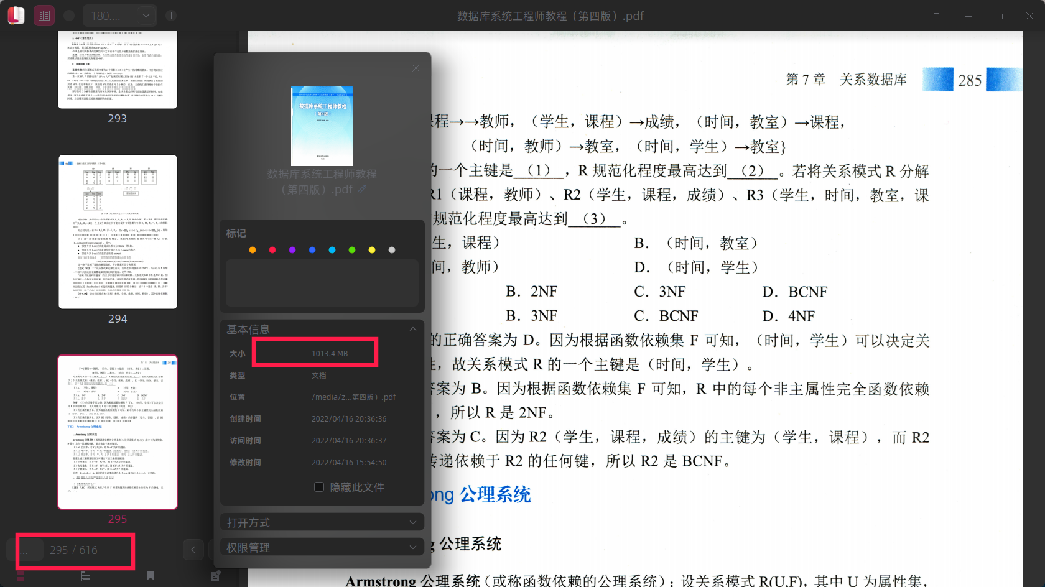Open the more options menu at top right
The width and height of the screenshot is (1045, 587).
(x=936, y=16)
